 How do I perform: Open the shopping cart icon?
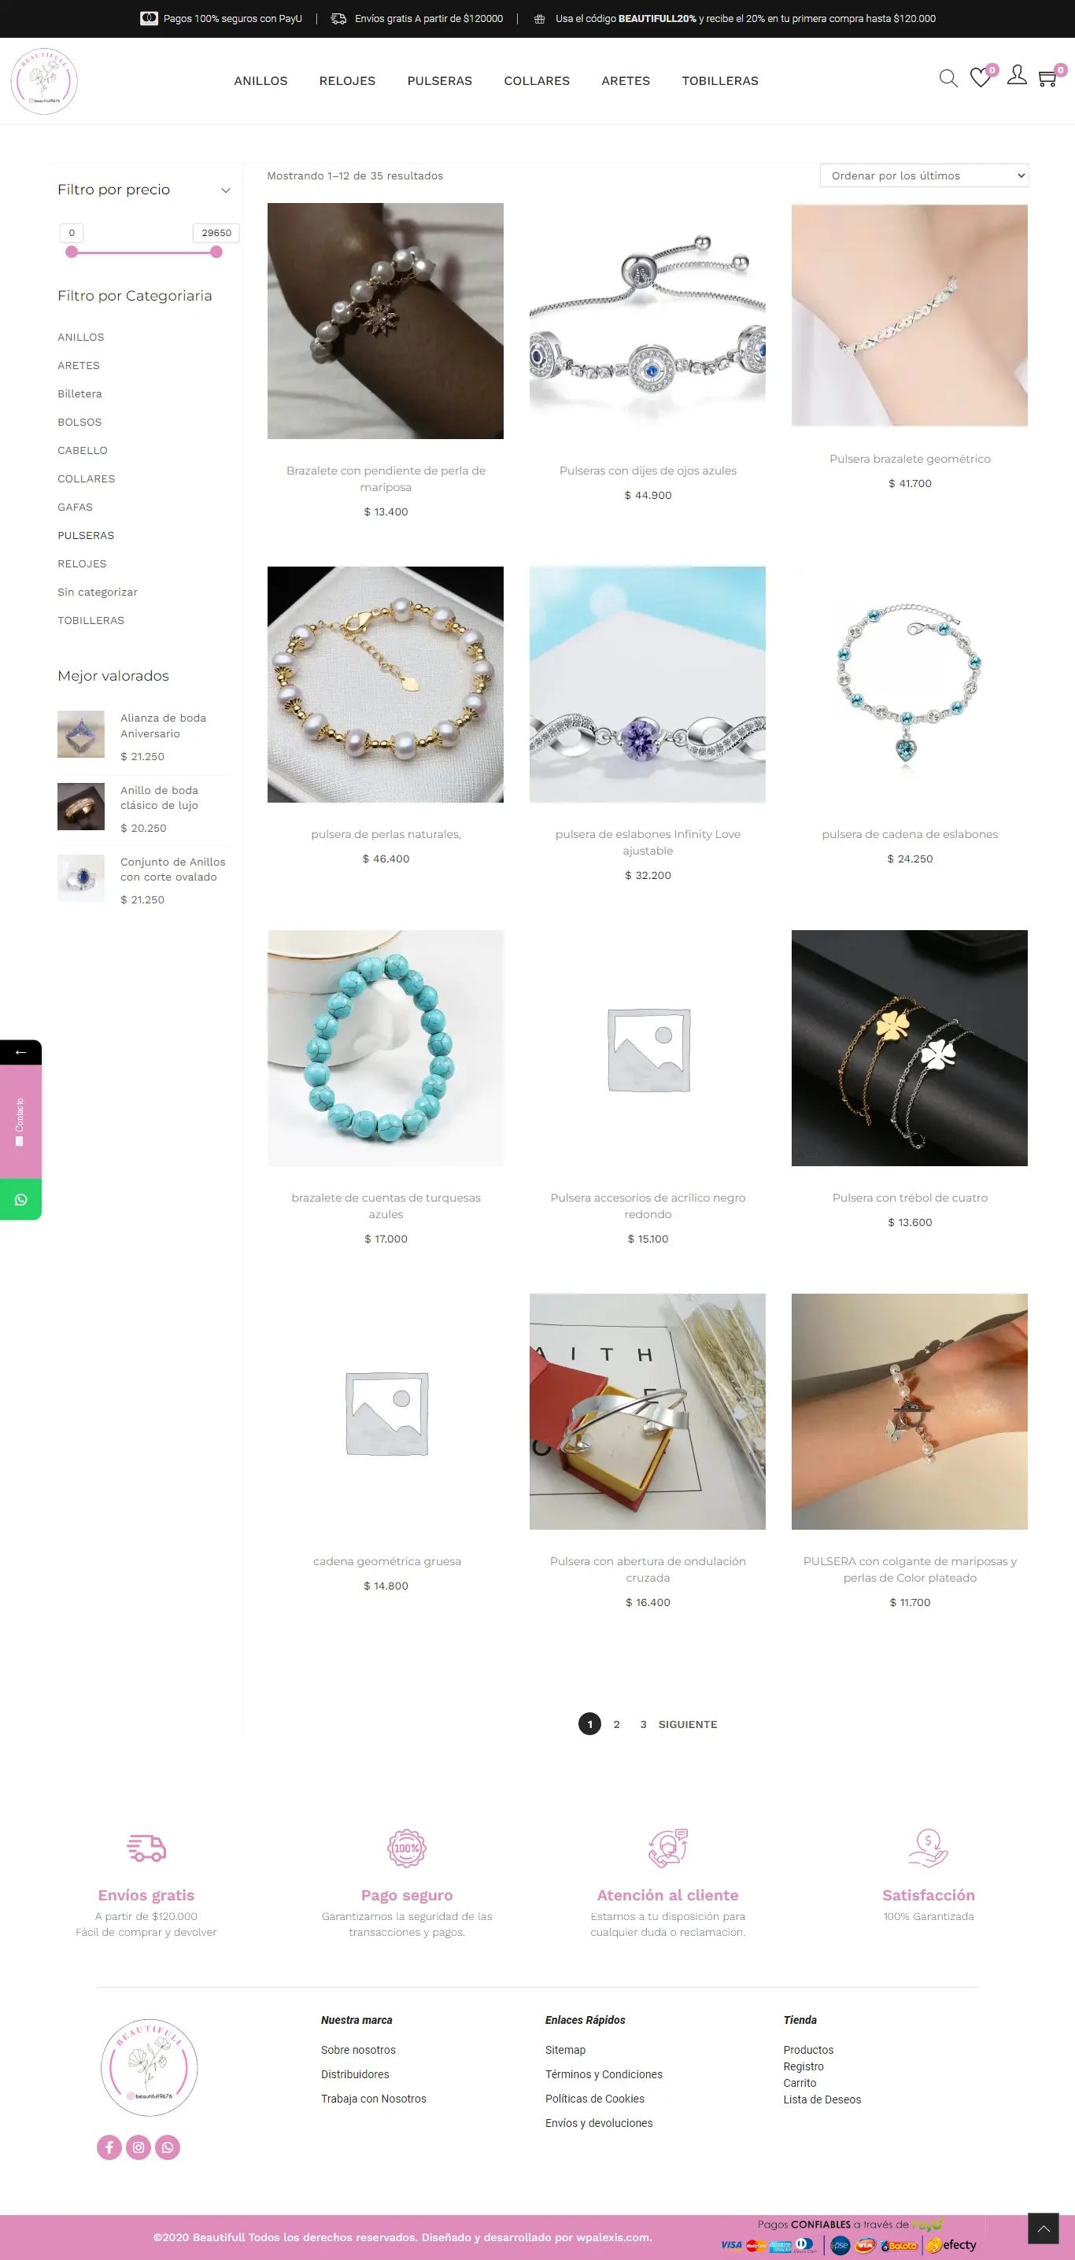click(x=1047, y=79)
